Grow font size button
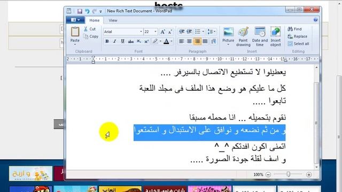The image size is (342, 192). (162, 32)
